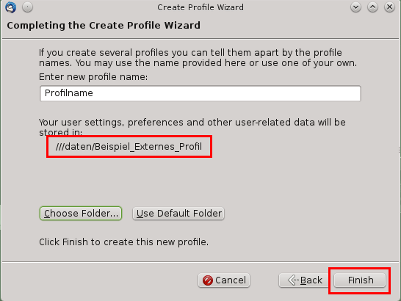Minimize the window with the down-chevron button

click(x=355, y=7)
